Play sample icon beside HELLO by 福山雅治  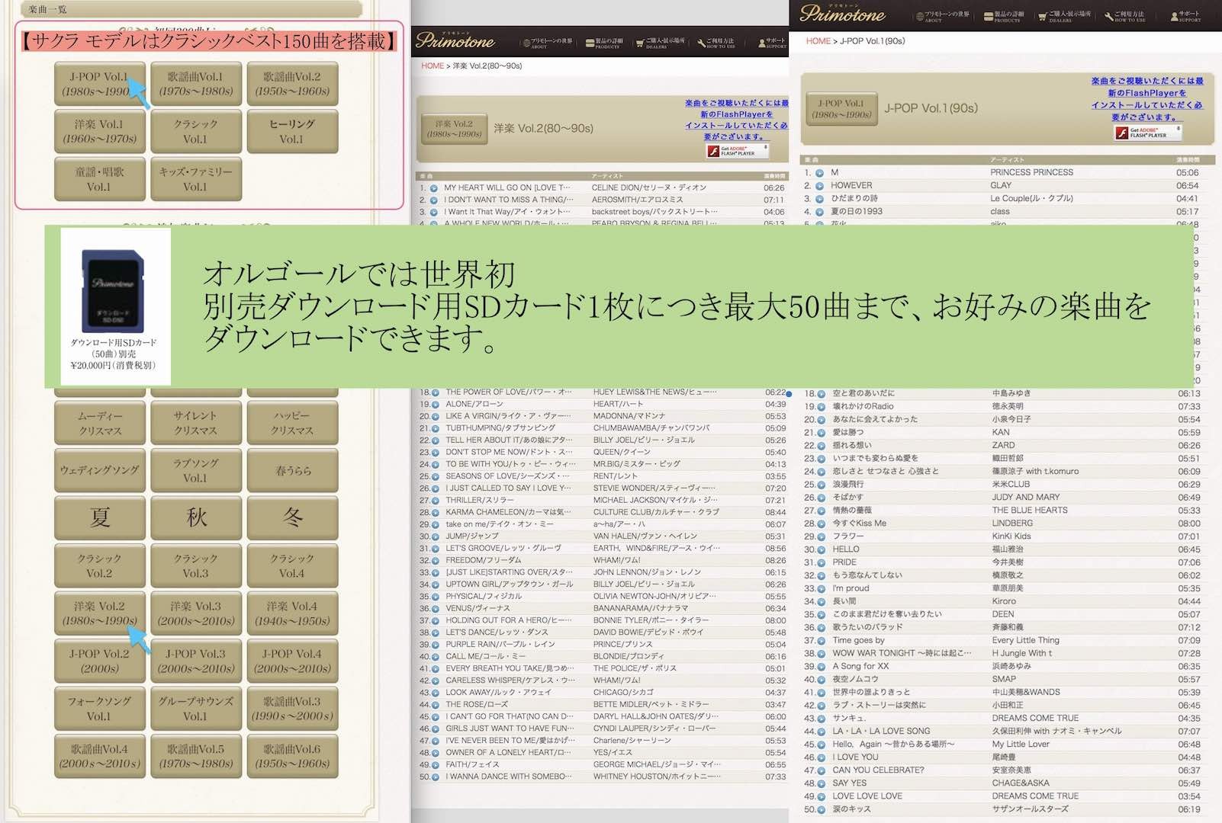822,549
